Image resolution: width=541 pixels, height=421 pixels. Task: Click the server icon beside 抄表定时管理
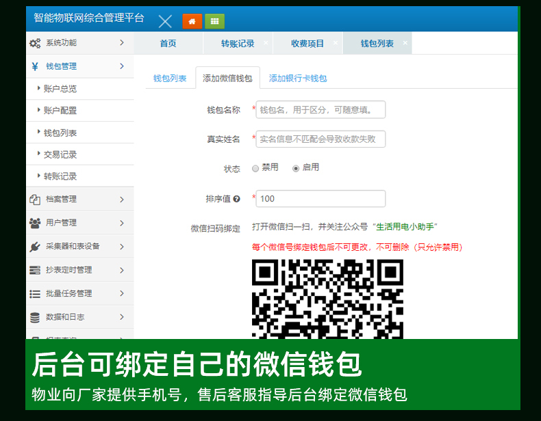click(x=35, y=270)
